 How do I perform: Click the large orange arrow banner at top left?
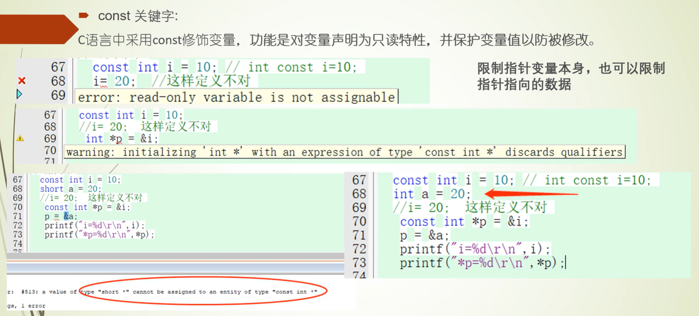[x=36, y=29]
